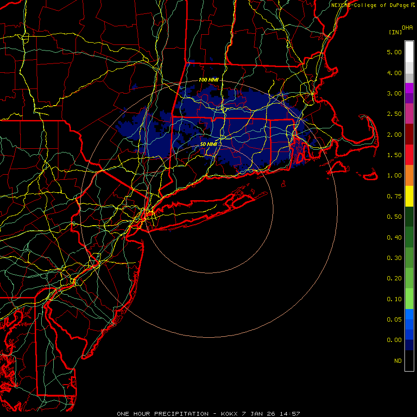Pick the pink swatch beside 2.50
Viewport: 417px width, 417px height.
(409, 114)
